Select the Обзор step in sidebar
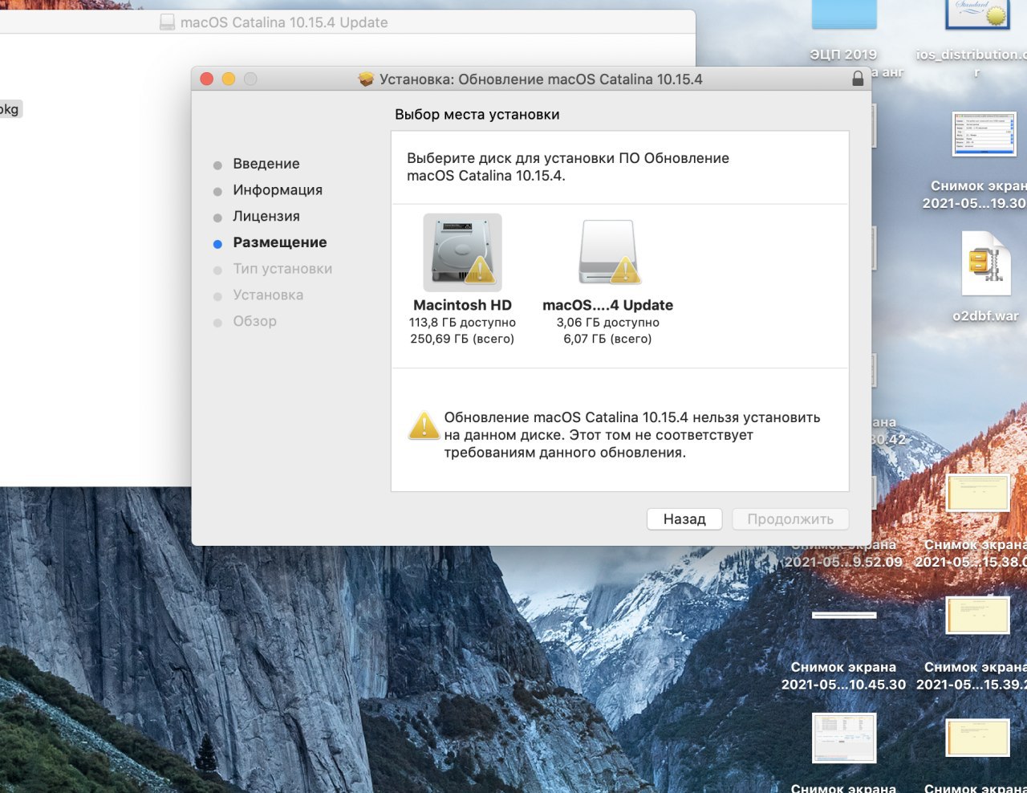Screen dimensions: 1027x793 click(x=254, y=321)
